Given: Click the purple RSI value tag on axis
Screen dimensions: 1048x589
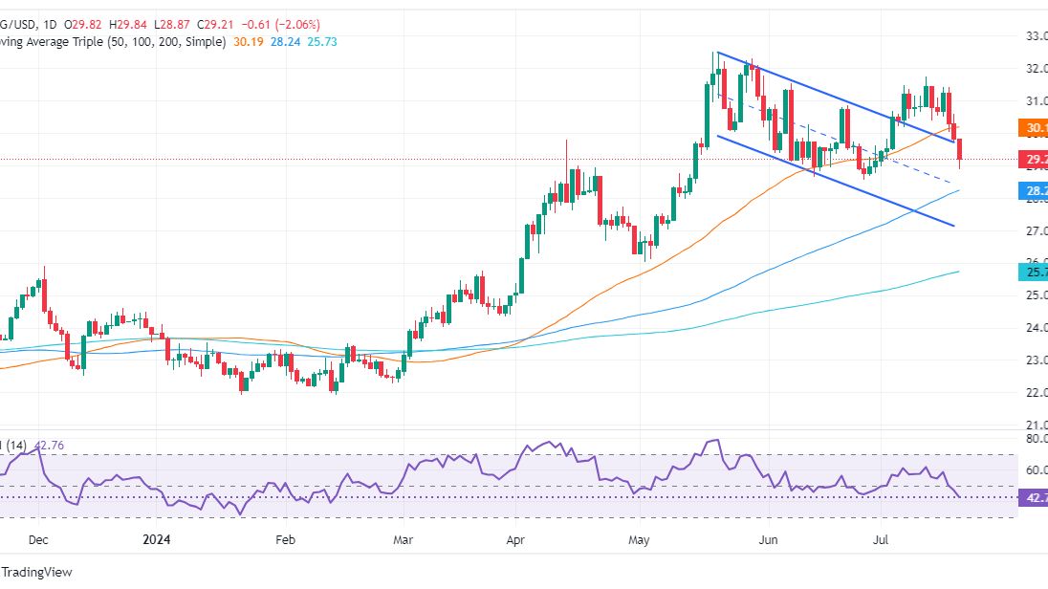Looking at the screenshot, I should (x=1033, y=497).
